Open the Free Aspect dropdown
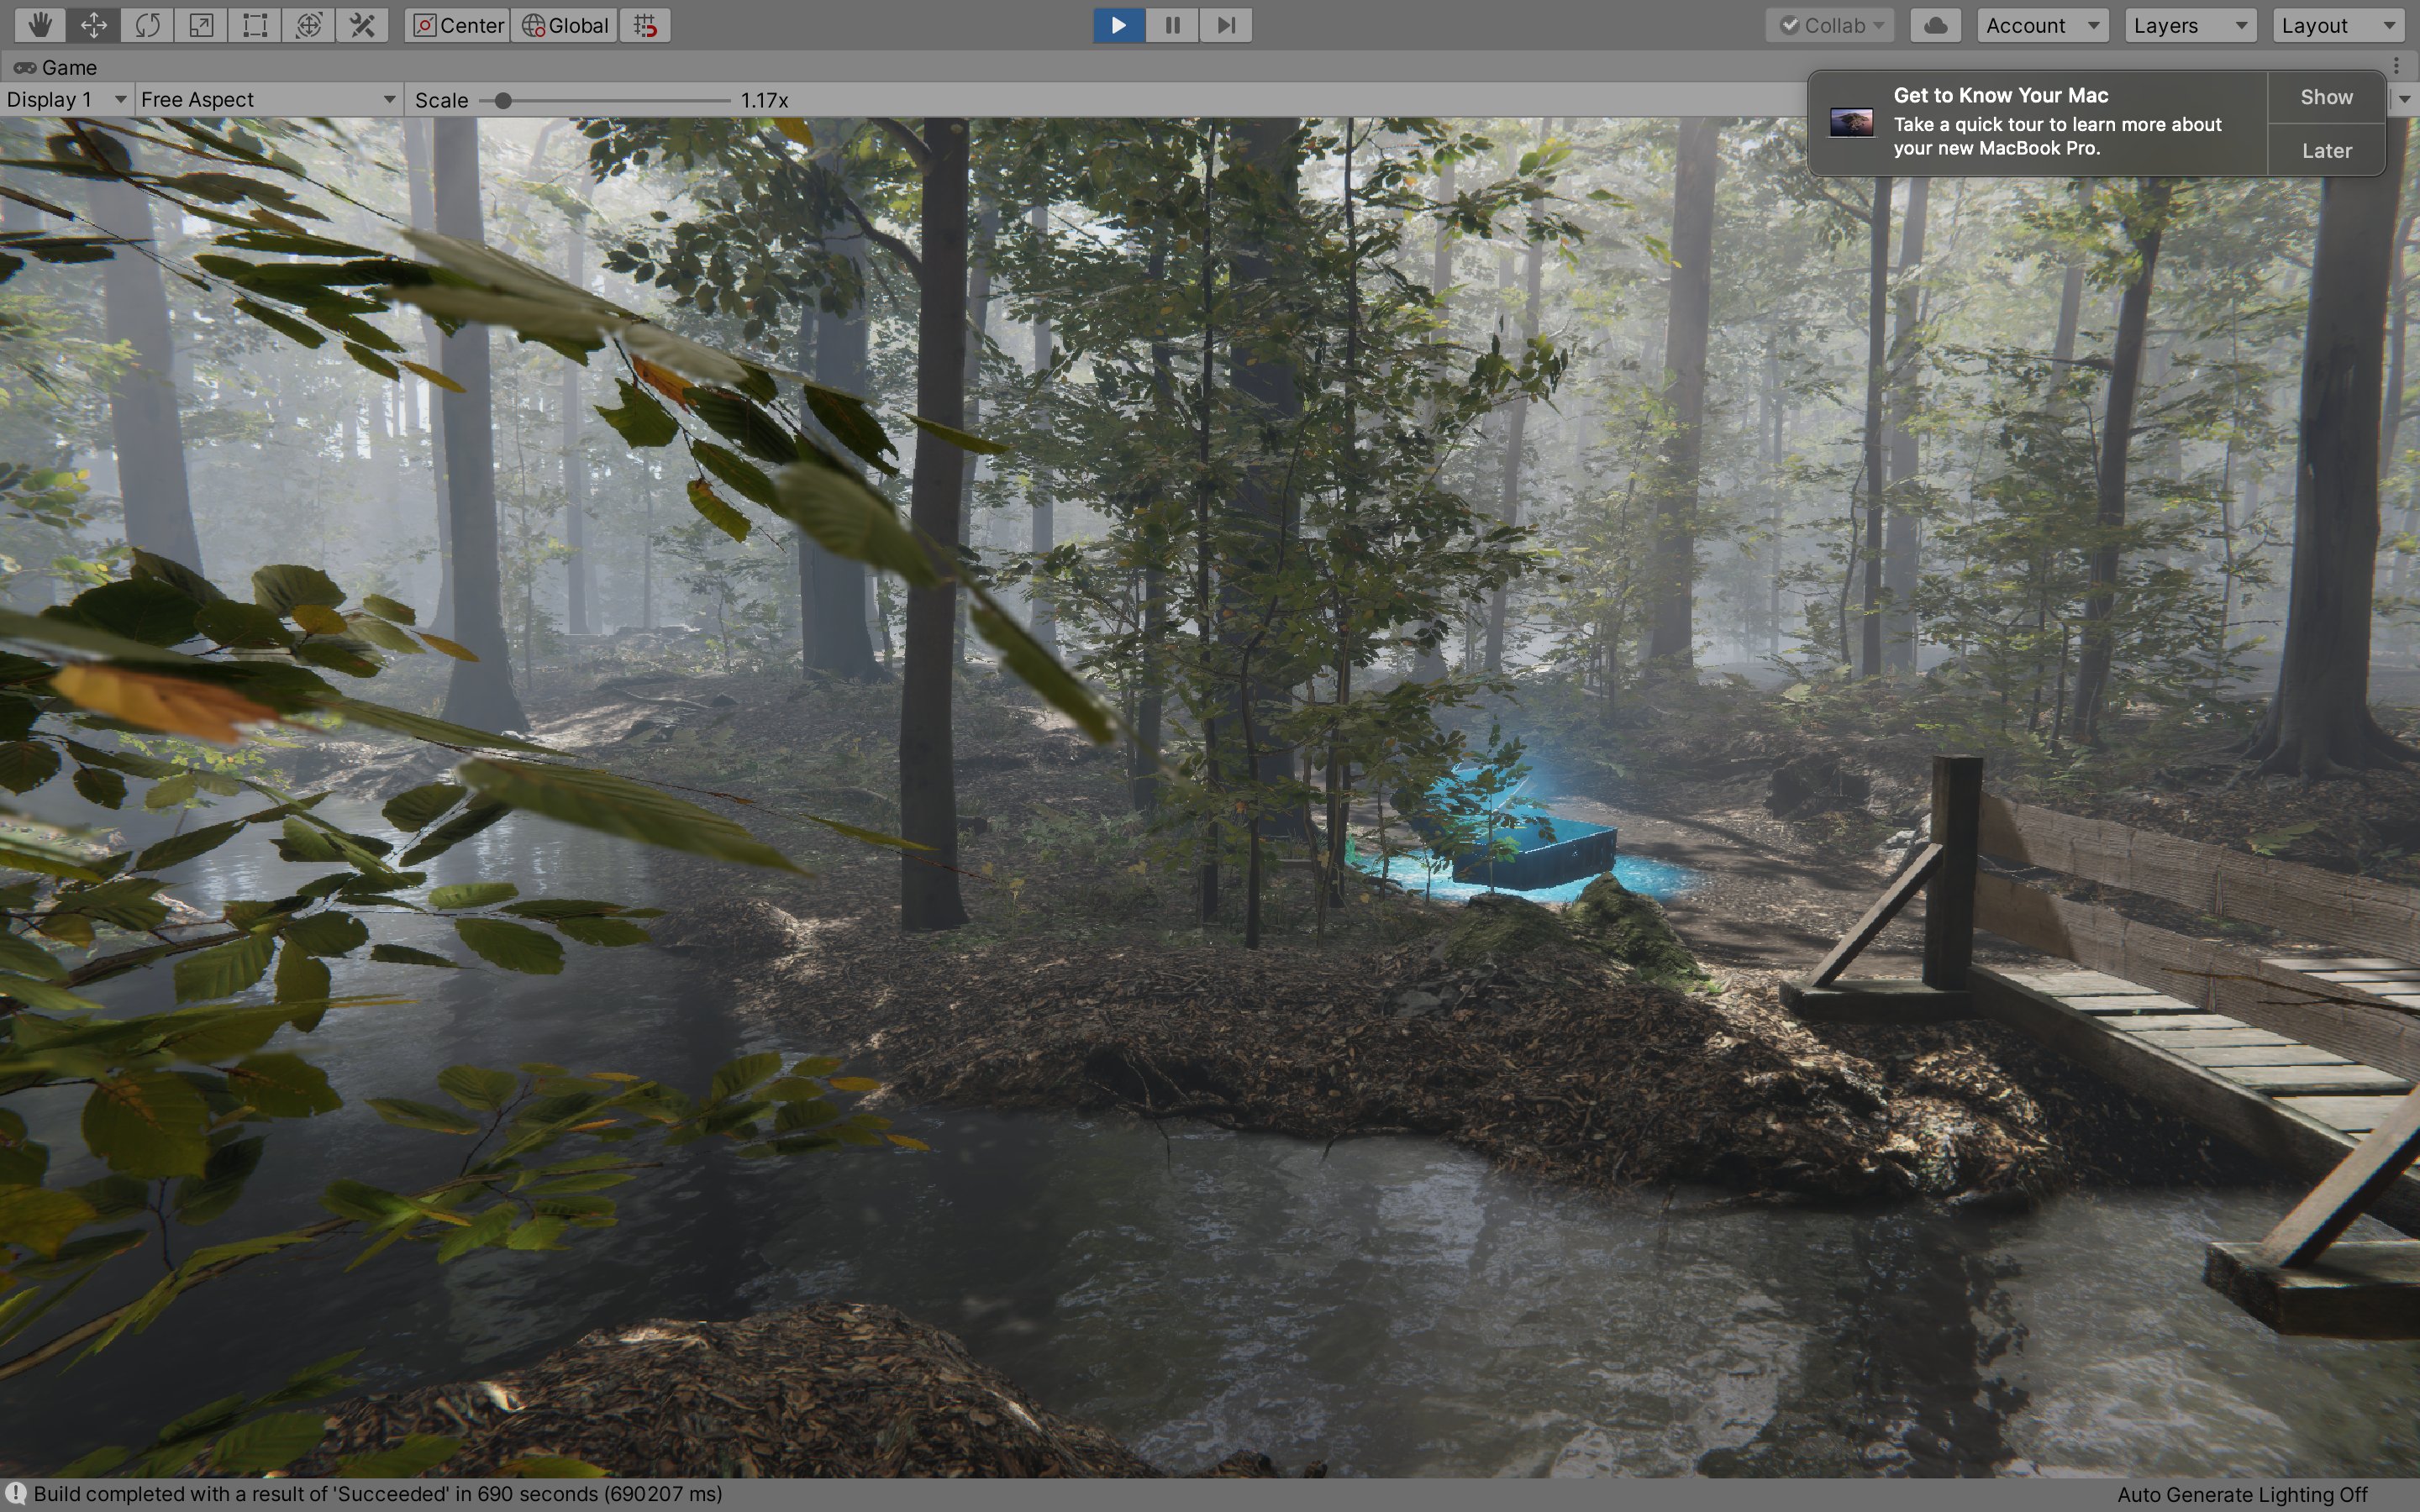This screenshot has width=2420, height=1512. pyautogui.click(x=268, y=99)
